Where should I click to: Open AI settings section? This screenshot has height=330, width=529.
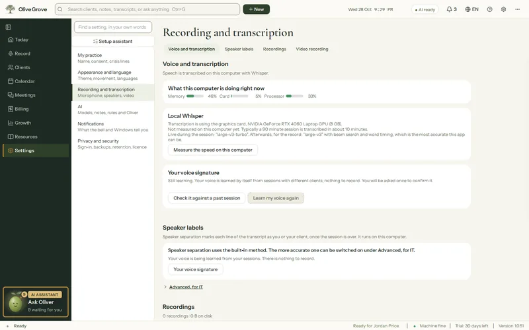(x=113, y=110)
